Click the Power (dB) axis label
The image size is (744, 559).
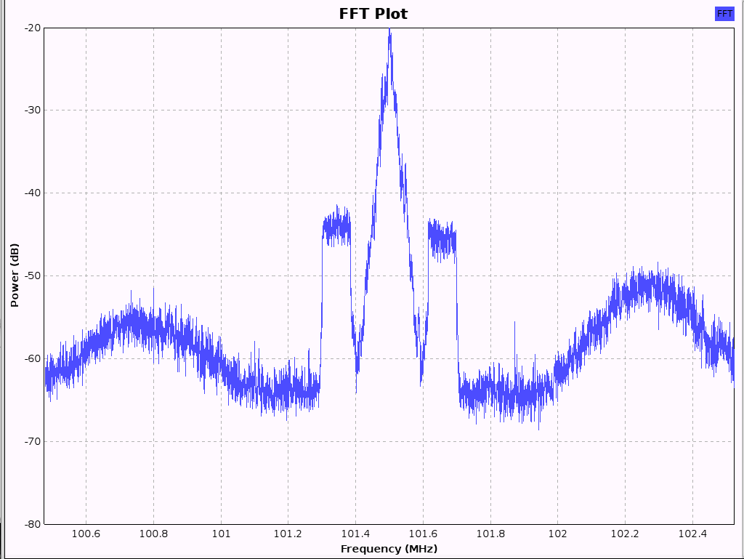[15, 276]
